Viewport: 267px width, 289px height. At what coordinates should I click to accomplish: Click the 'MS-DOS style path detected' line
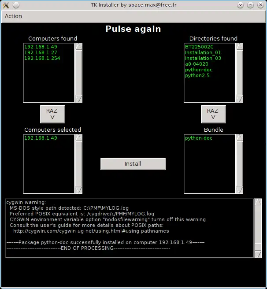click(x=69, y=208)
